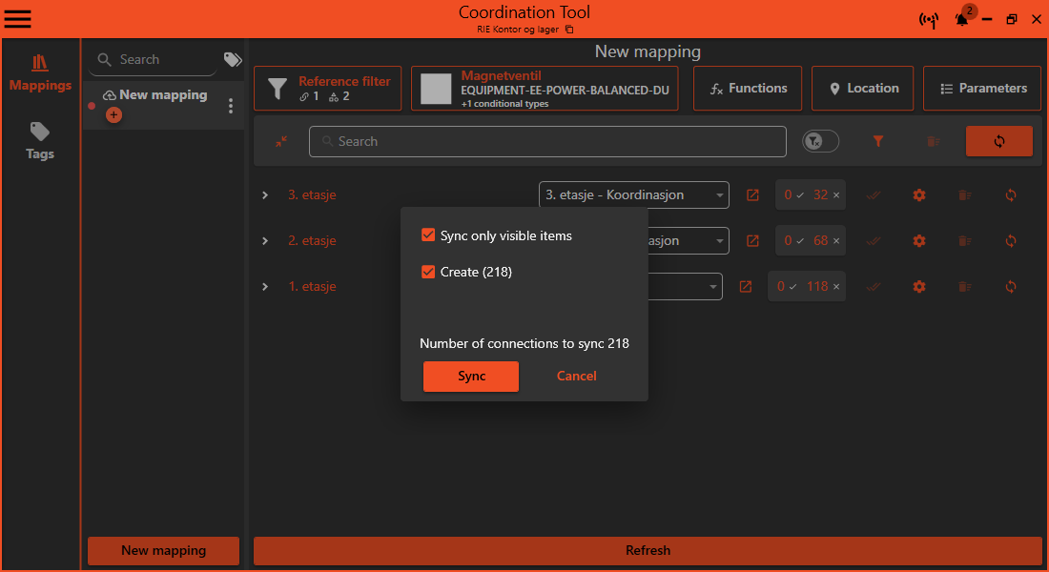
Task: Toggle the filter-clear switch near the search bar
Action: [x=820, y=140]
